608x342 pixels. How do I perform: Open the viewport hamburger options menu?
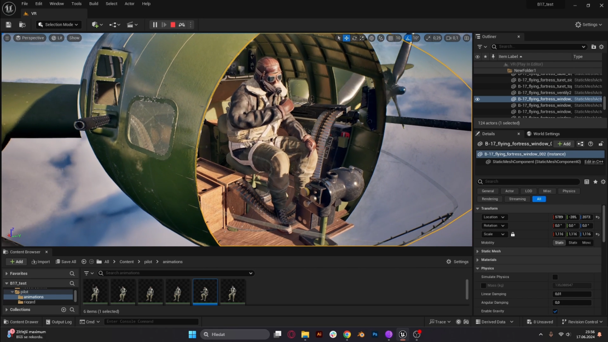tap(7, 38)
